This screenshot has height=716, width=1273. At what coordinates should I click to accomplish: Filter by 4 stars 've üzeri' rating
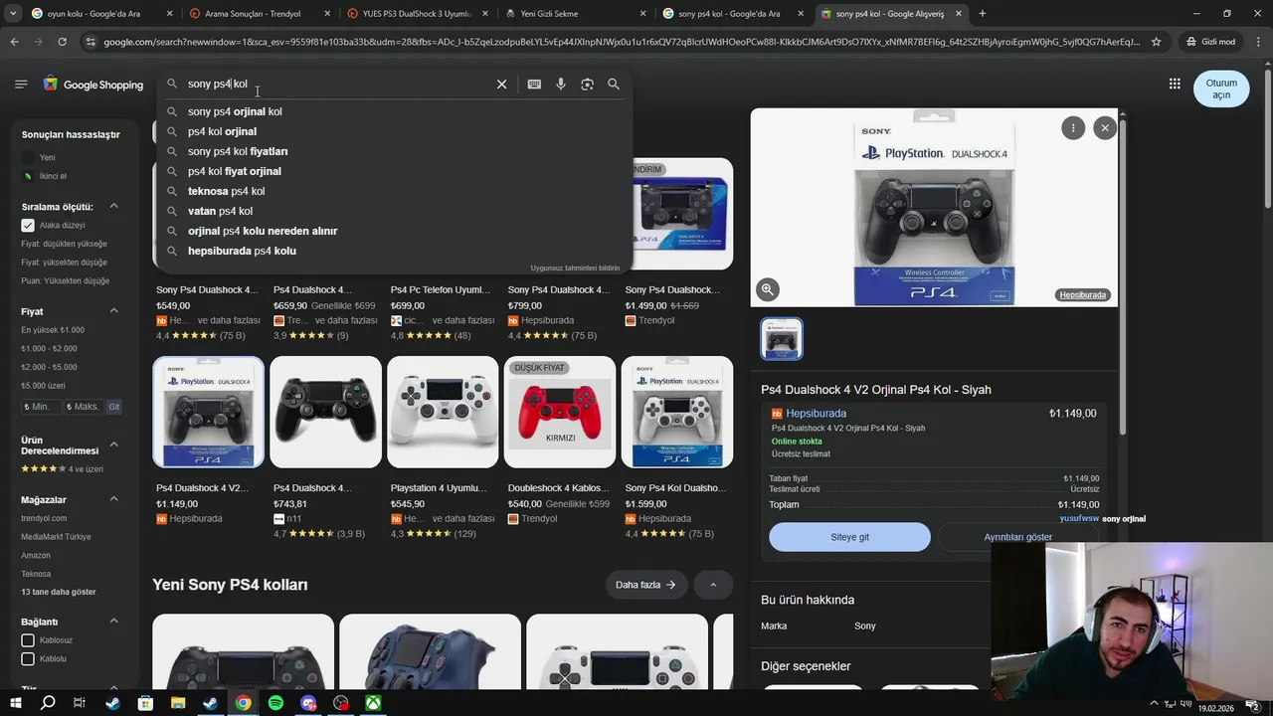click(x=62, y=469)
